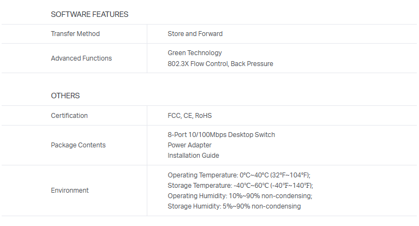This screenshot has height=226, width=419.
Task: Select the Environment row label
Action: tap(70, 191)
